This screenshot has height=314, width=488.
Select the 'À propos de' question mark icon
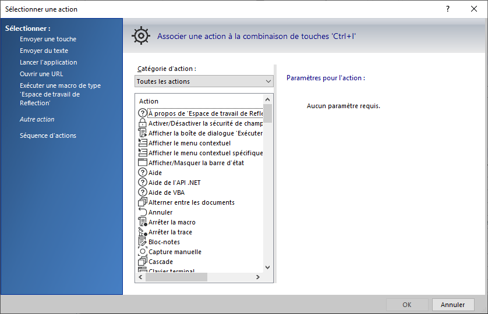point(142,113)
